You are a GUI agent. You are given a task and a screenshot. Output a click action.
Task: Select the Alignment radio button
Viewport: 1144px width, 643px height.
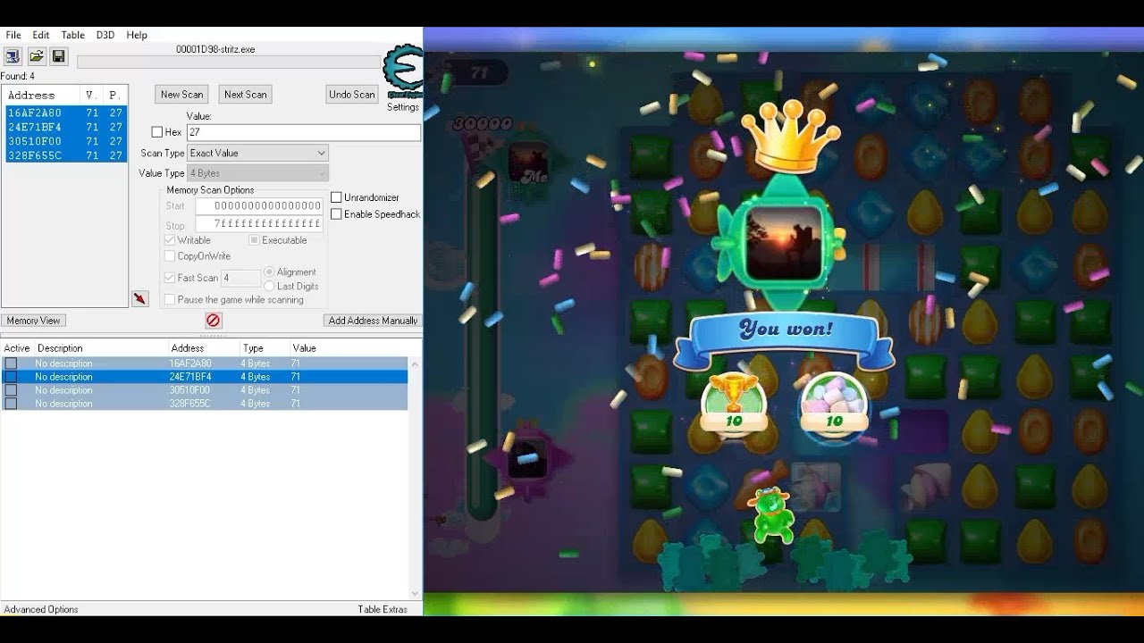pos(269,271)
